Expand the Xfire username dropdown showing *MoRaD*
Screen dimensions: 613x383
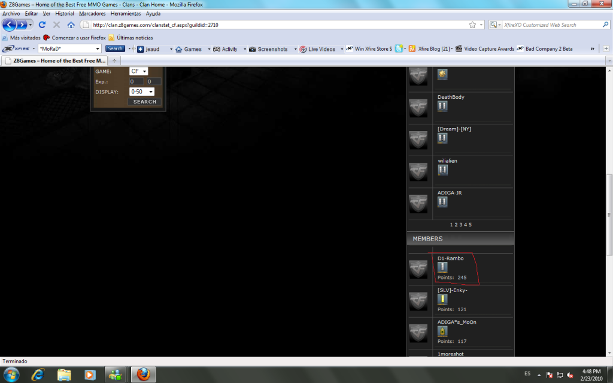click(x=69, y=48)
